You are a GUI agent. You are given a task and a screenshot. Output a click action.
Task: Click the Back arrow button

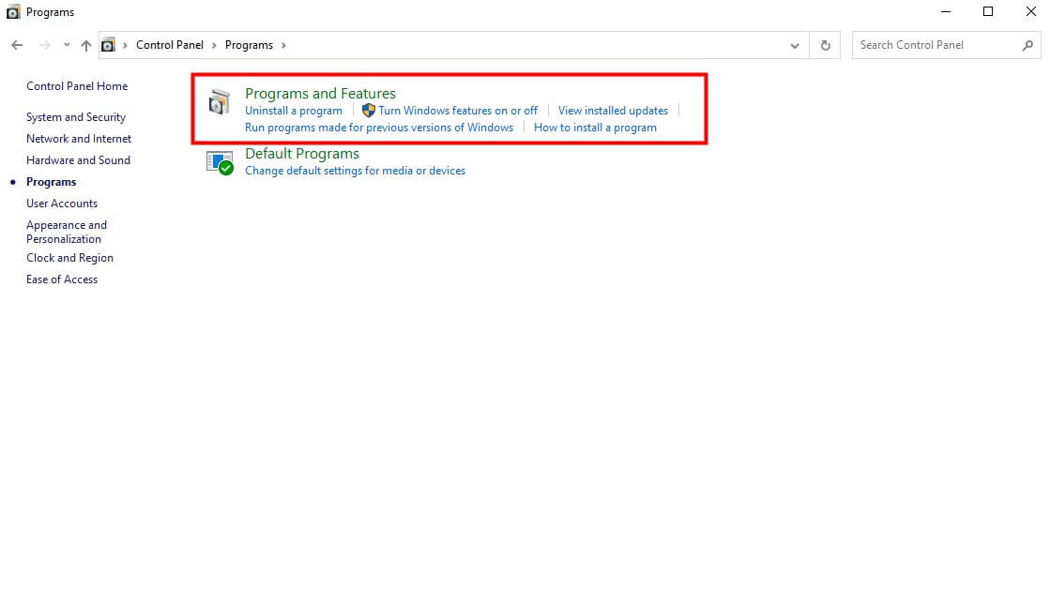pyautogui.click(x=17, y=45)
